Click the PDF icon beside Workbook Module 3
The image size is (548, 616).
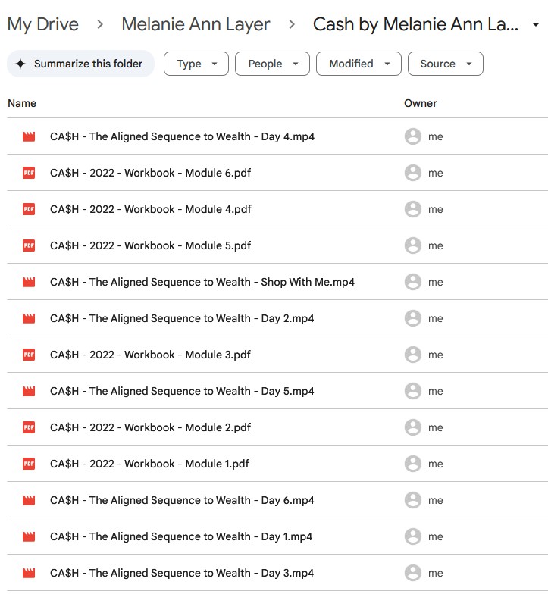(x=29, y=355)
